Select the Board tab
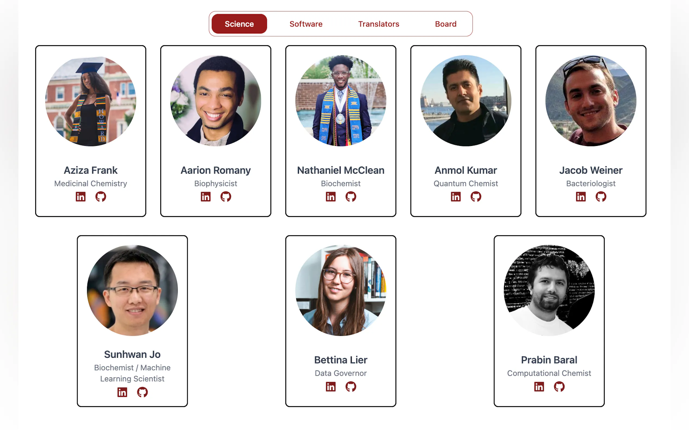 pyautogui.click(x=445, y=24)
